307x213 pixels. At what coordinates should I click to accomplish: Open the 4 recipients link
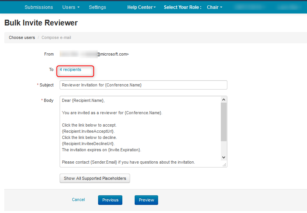[70, 70]
